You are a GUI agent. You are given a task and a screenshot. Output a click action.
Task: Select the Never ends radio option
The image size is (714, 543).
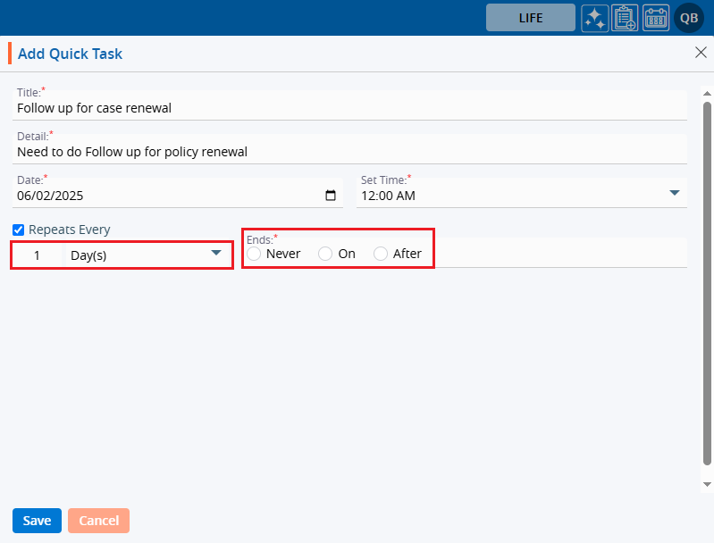[x=255, y=254]
